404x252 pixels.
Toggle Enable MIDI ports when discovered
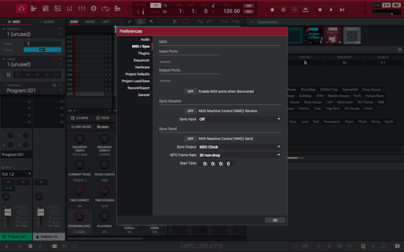click(x=190, y=91)
